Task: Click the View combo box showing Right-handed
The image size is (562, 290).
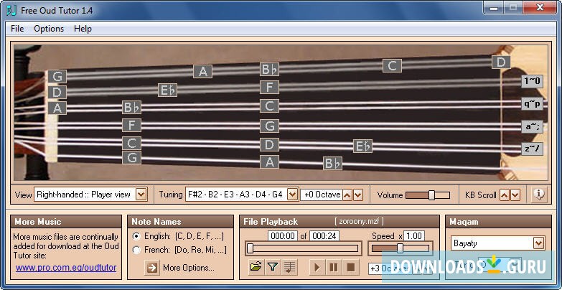Action: point(90,195)
